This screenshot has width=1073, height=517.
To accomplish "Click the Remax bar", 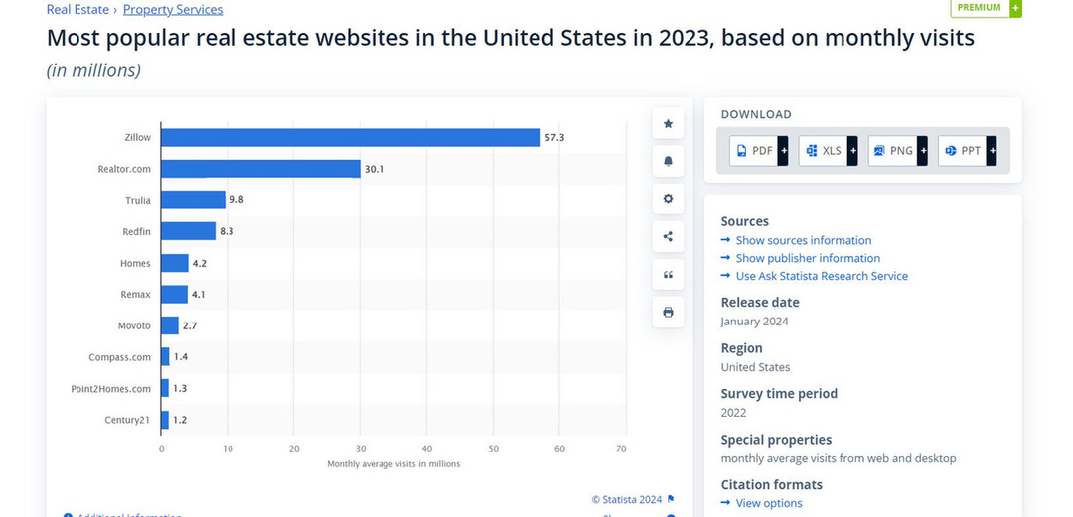I will [175, 294].
